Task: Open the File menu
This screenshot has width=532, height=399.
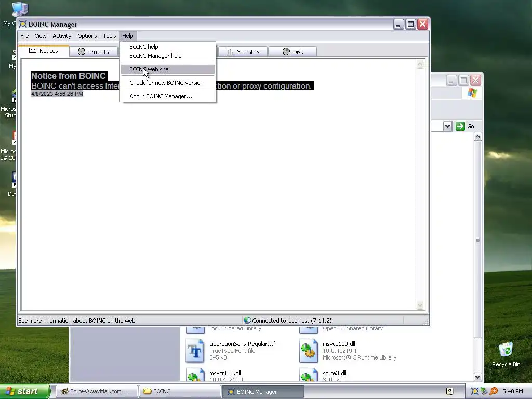Action: pos(24,36)
